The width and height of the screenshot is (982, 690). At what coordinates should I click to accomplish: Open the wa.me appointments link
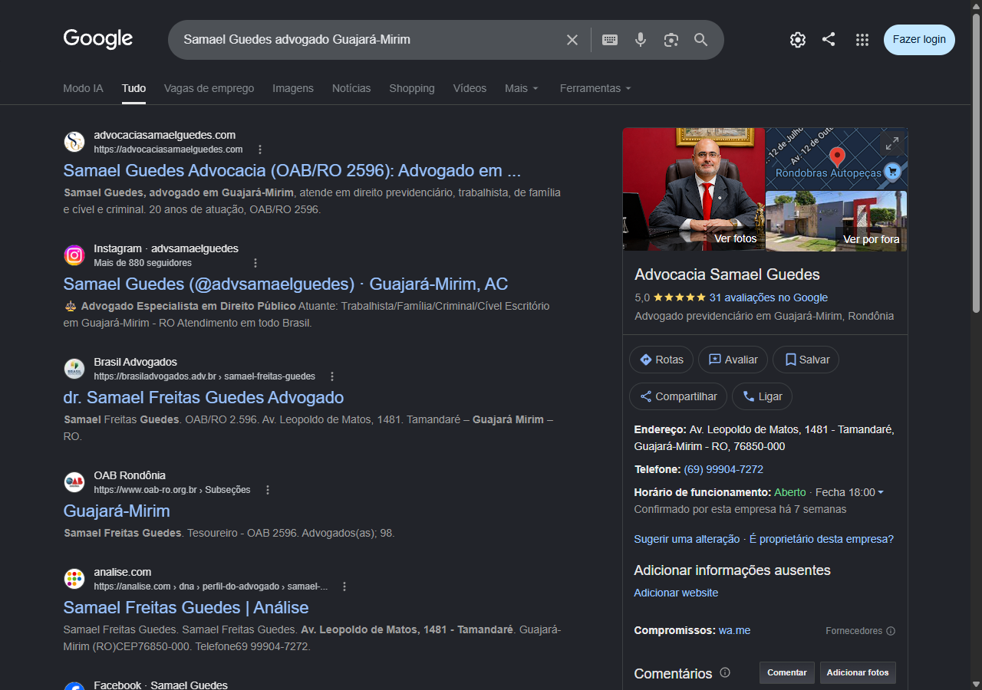[734, 630]
